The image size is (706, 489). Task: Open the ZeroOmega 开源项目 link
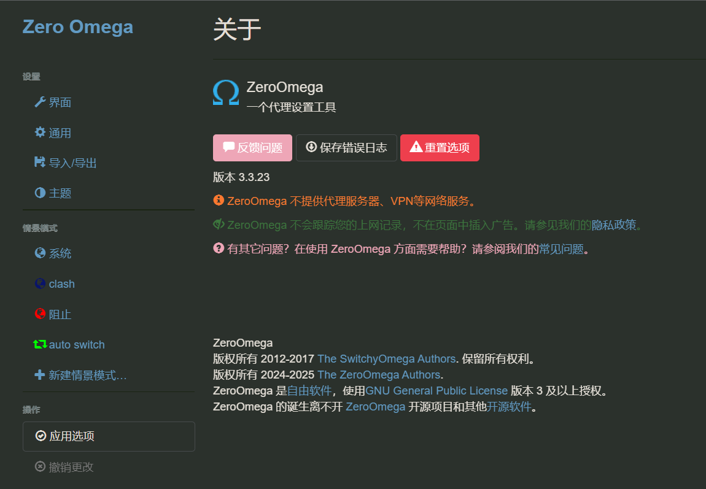point(376,407)
